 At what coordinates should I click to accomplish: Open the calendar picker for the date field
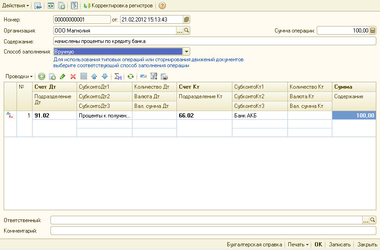[187, 20]
